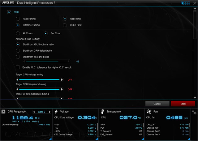Select Extreme Tuning option
198x141 pixels.
(x=18, y=25)
